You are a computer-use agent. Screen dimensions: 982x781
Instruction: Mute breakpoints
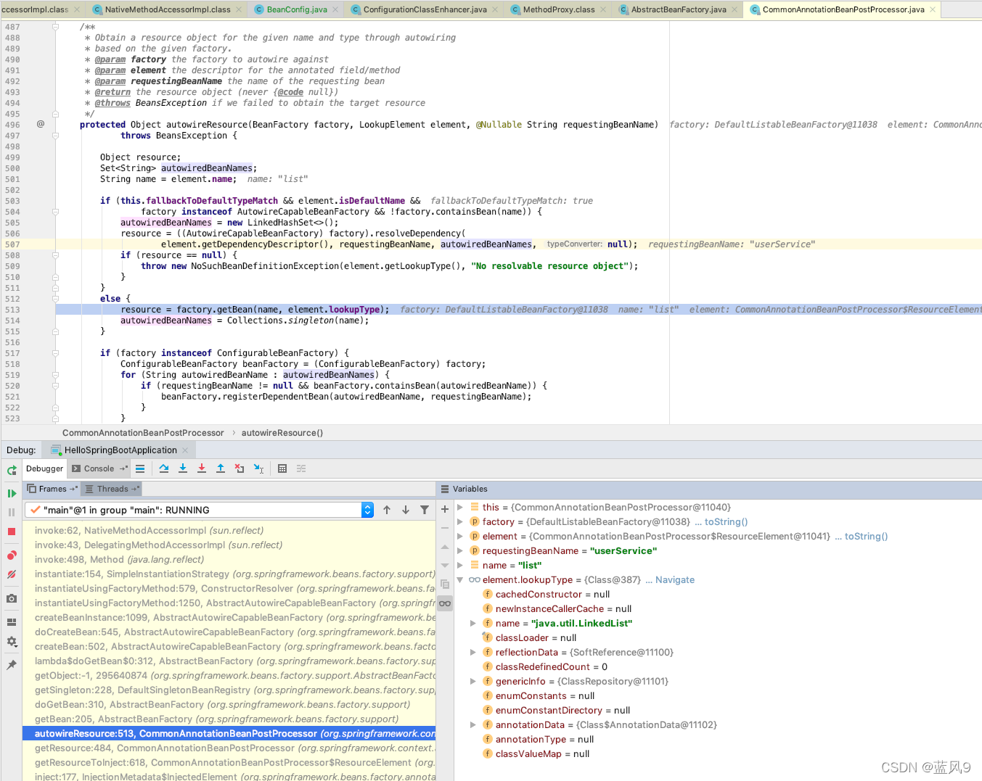click(12, 574)
